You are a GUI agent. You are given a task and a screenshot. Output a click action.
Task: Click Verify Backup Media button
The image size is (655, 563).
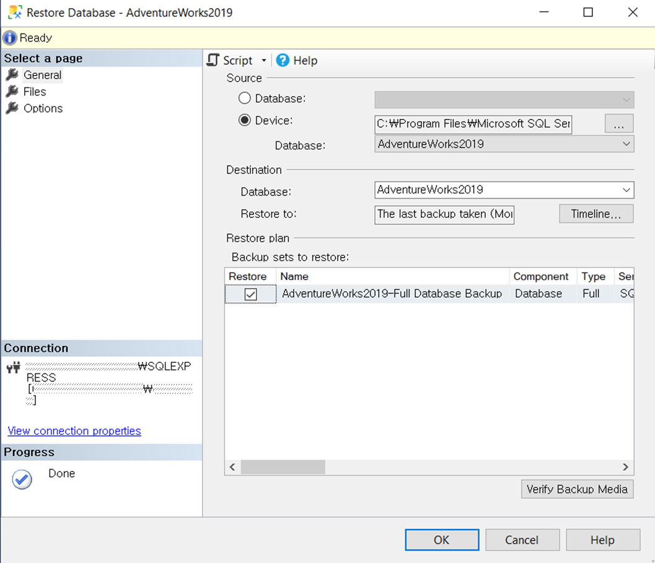point(578,489)
